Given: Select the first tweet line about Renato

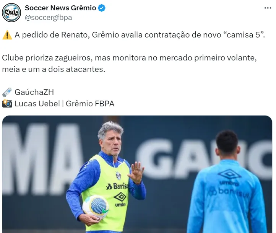Looking at the screenshot, I should [140, 35].
